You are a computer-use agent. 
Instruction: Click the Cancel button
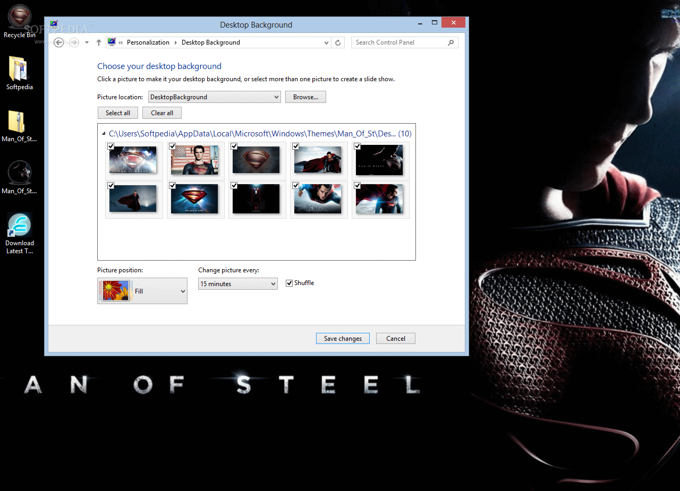click(396, 339)
